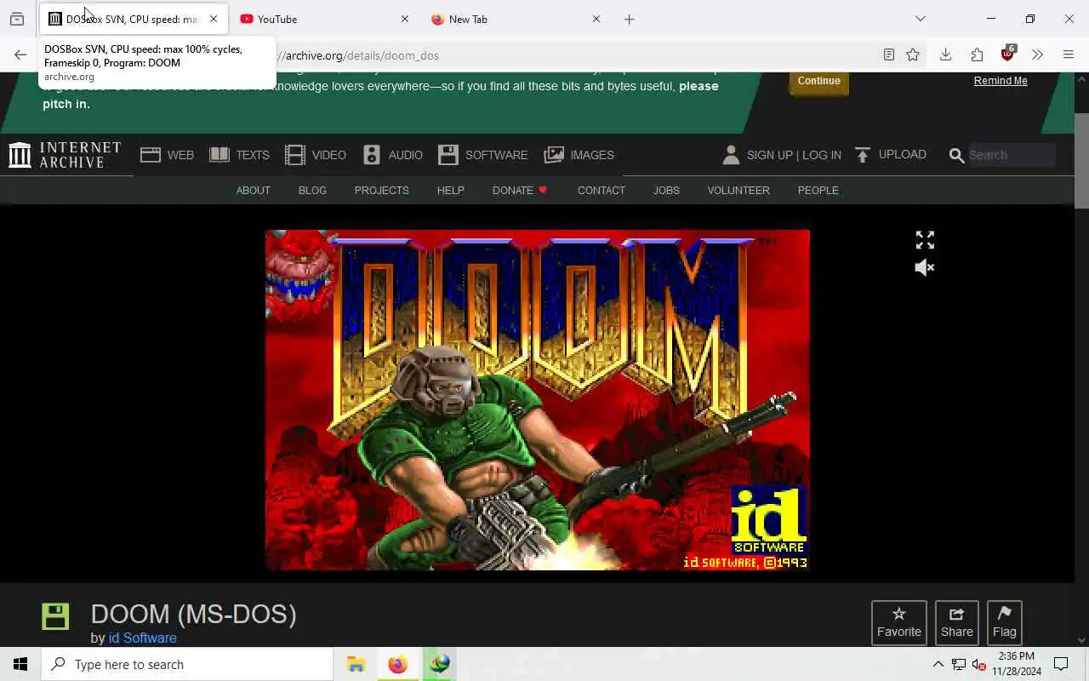Viewport: 1089px width, 681px height.
Task: Open the IMAGES media section
Action: tap(579, 155)
